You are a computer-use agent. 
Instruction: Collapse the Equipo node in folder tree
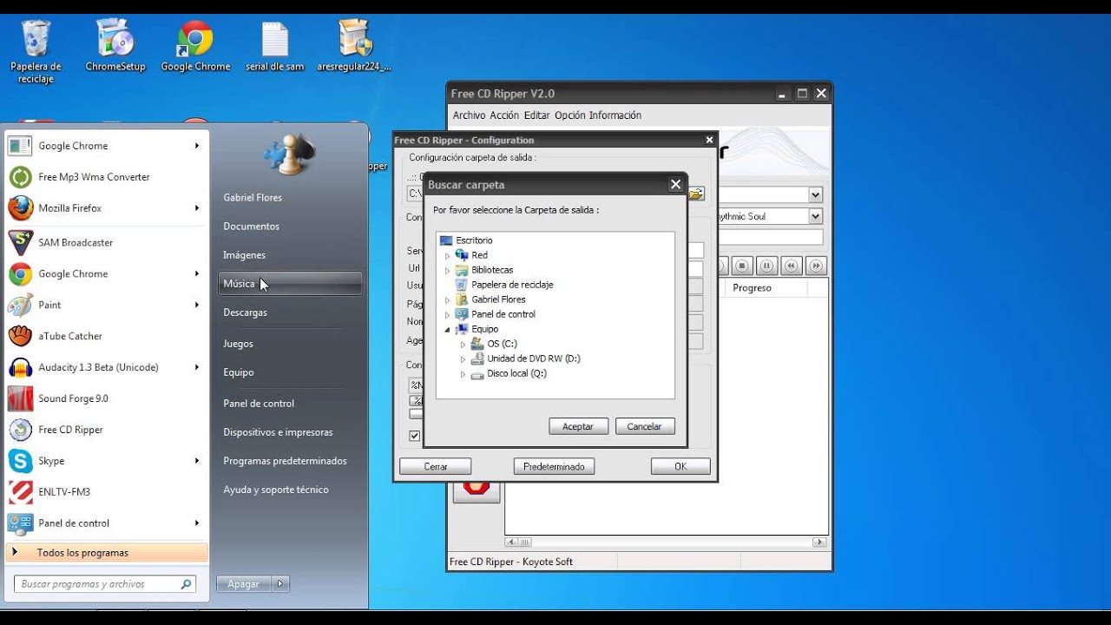click(x=448, y=330)
